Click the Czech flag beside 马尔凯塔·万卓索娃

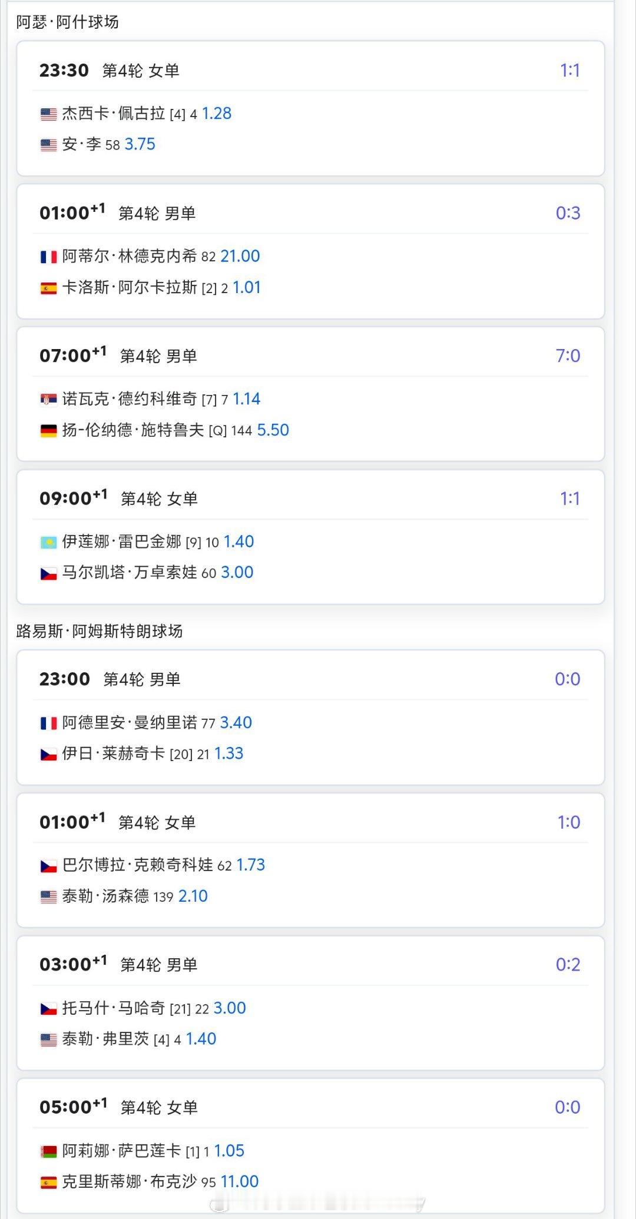48,573
